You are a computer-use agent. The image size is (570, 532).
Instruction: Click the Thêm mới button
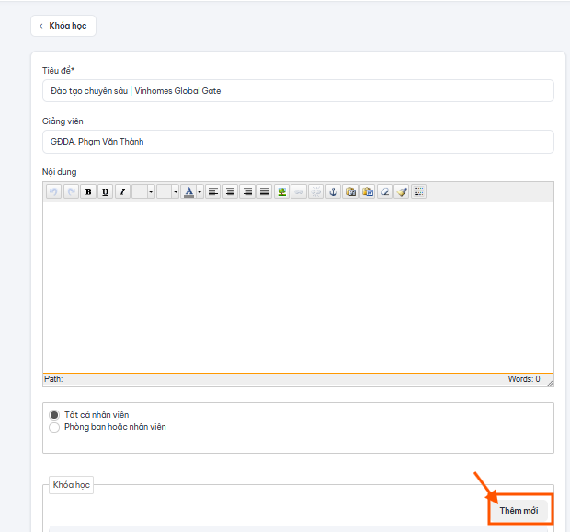coord(519,511)
